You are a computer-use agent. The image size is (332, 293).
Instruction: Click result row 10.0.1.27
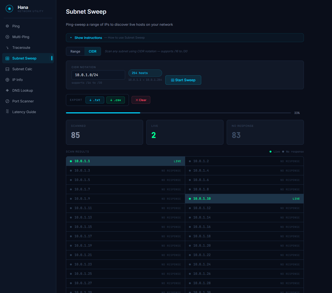coord(125,283)
